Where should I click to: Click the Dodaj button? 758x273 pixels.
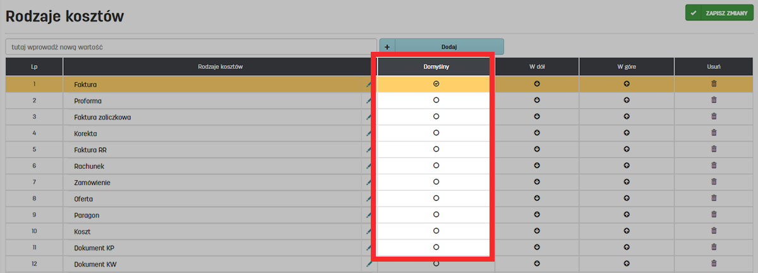coord(449,47)
